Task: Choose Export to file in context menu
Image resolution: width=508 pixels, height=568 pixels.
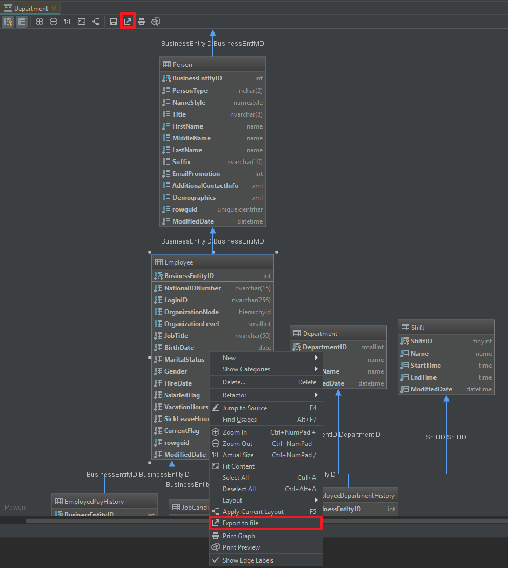Action: click(240, 523)
